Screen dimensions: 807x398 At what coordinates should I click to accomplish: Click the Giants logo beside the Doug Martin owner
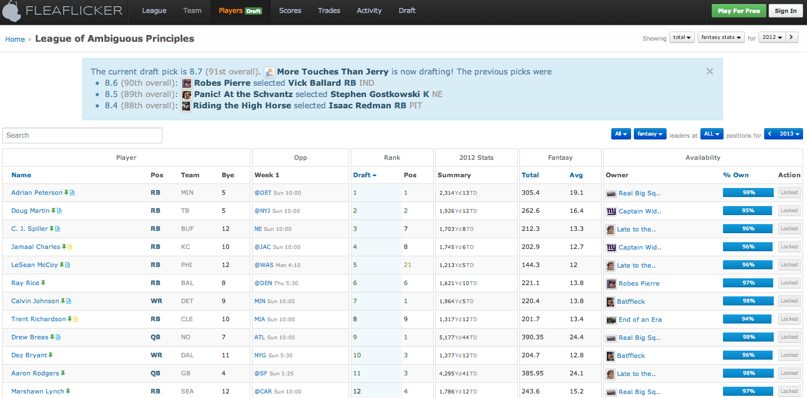pyautogui.click(x=611, y=211)
